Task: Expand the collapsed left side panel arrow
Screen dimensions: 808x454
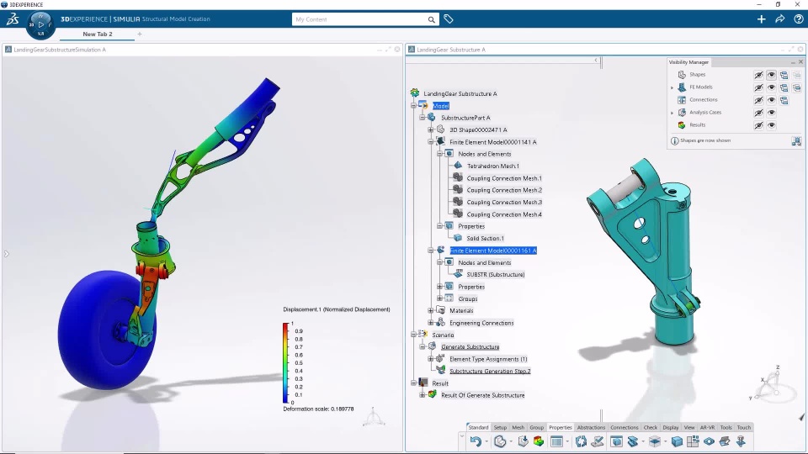Action: tap(6, 253)
